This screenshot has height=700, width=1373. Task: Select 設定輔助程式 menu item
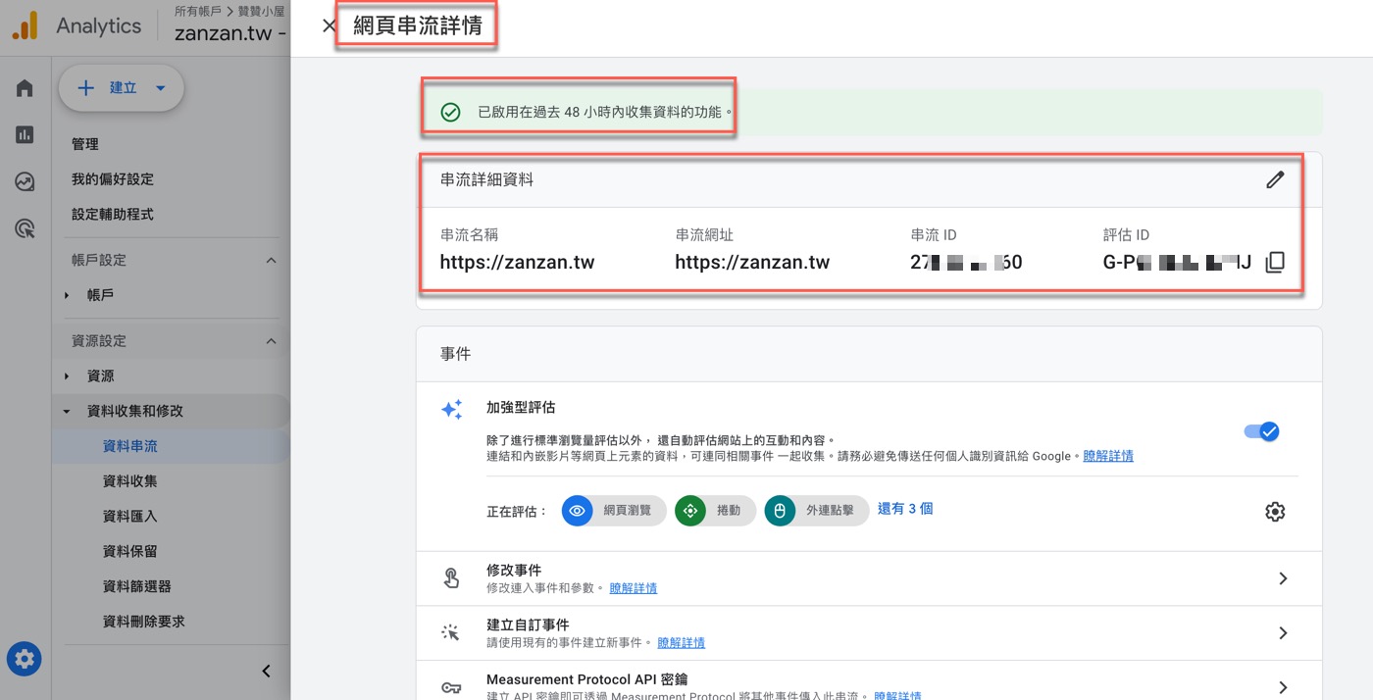113,214
